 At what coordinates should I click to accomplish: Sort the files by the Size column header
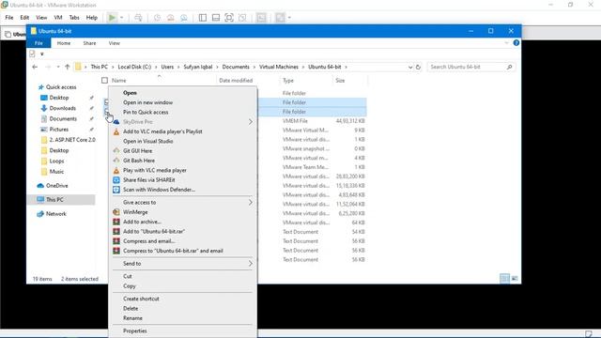tap(340, 81)
